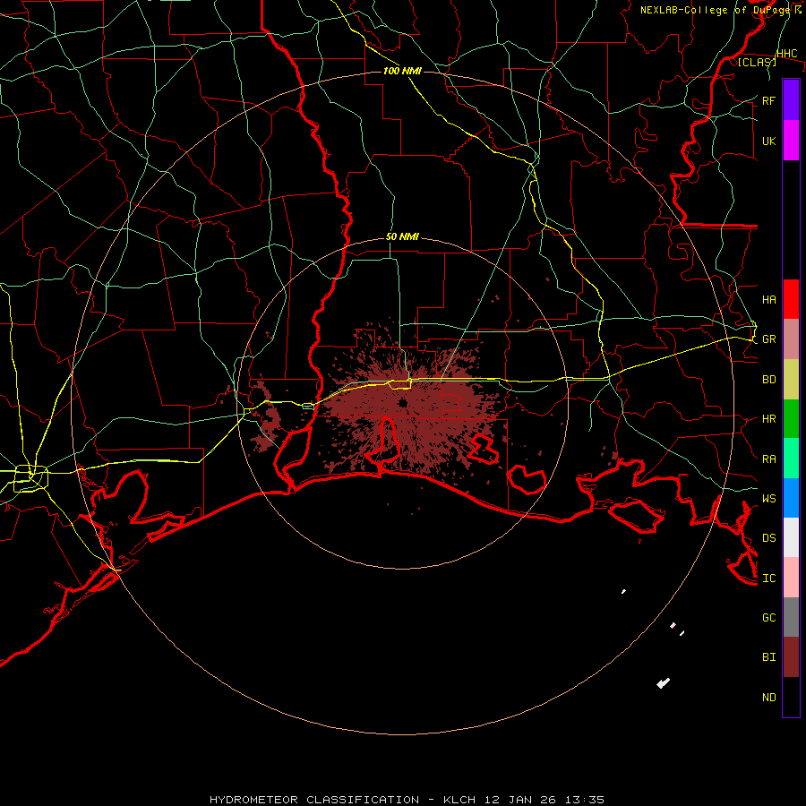Click the RA legend label
Viewport: 806px width, 806px height.
768,459
